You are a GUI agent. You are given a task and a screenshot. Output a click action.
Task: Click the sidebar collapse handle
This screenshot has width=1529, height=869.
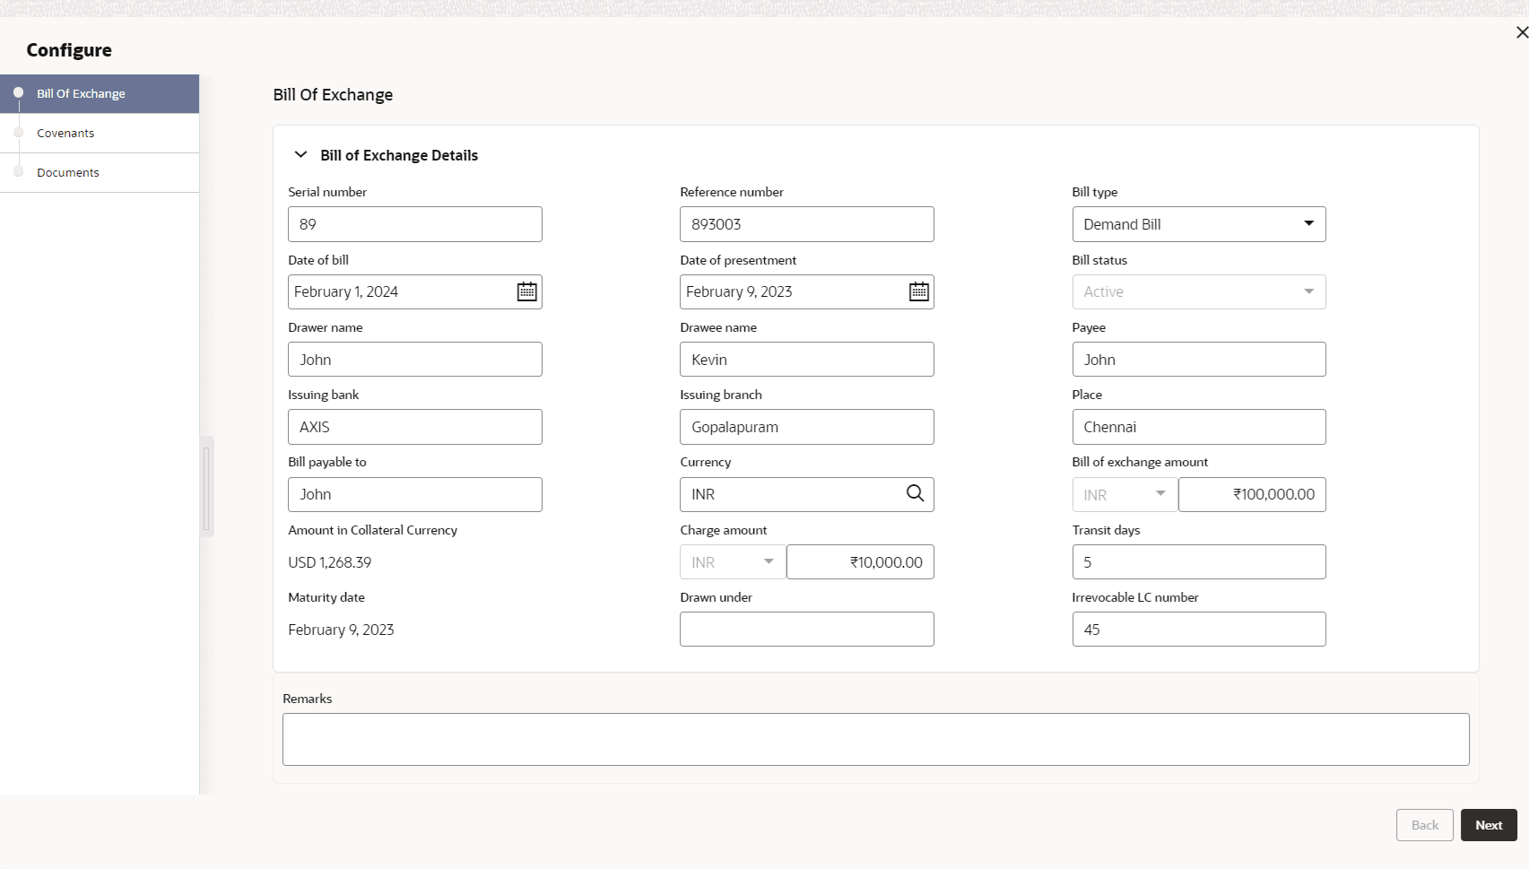[207, 487]
